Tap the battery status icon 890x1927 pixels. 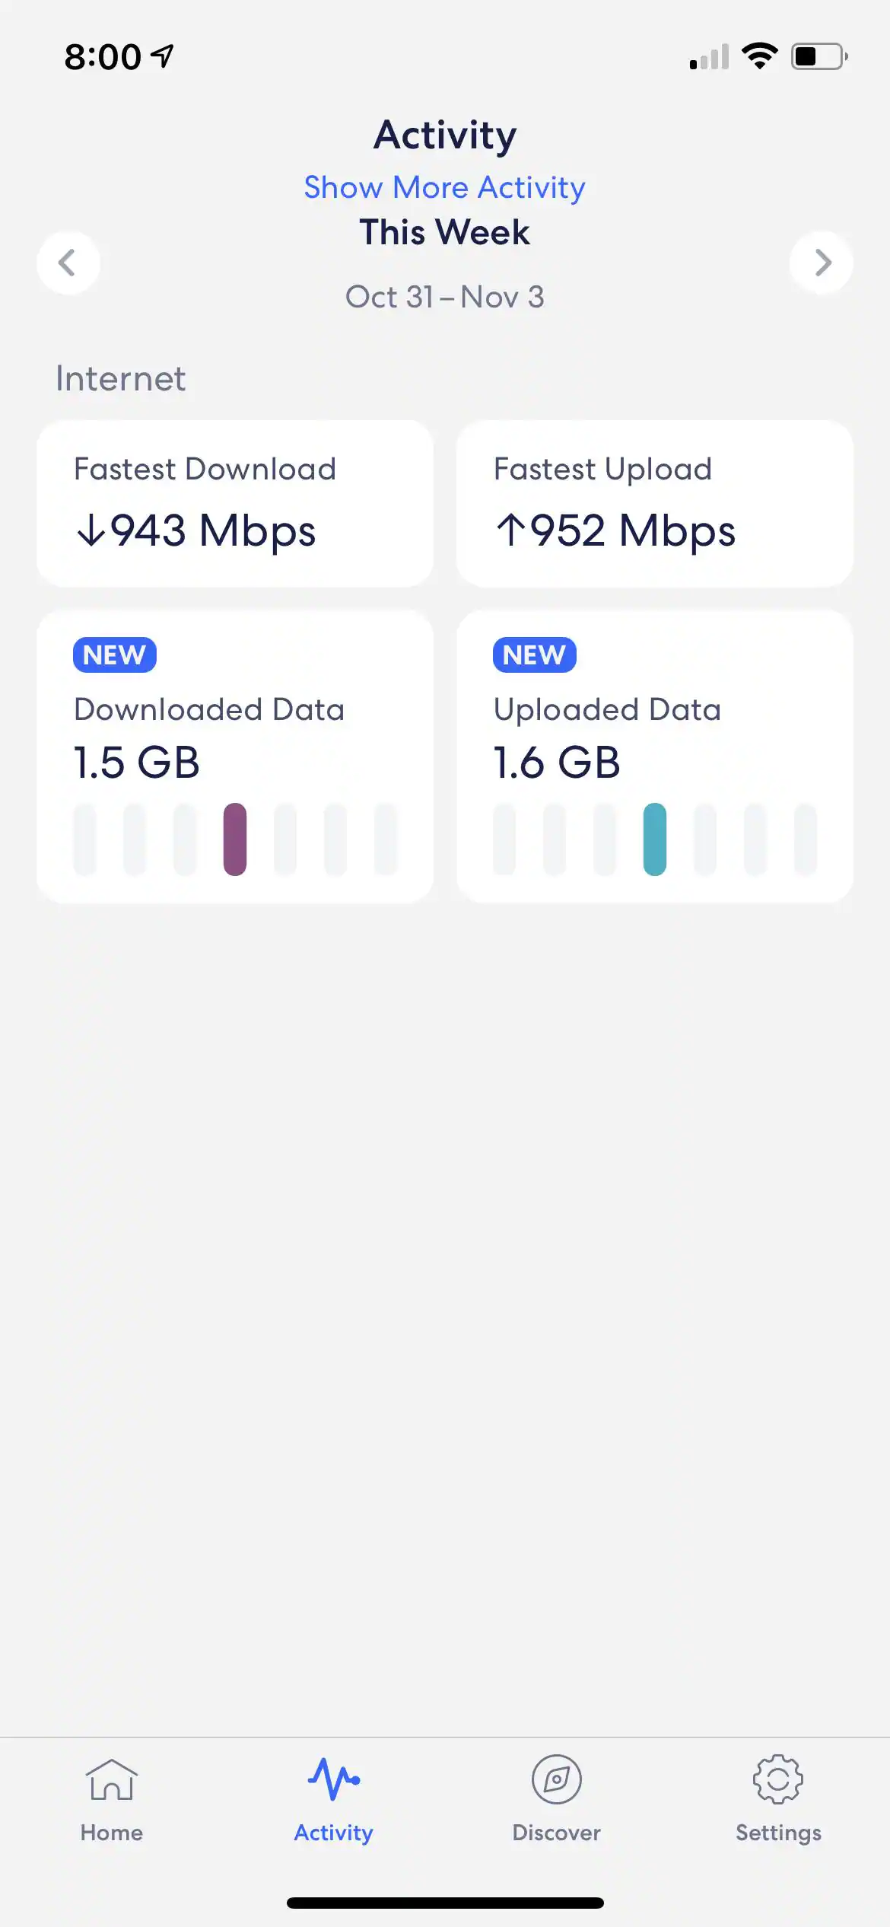(819, 56)
